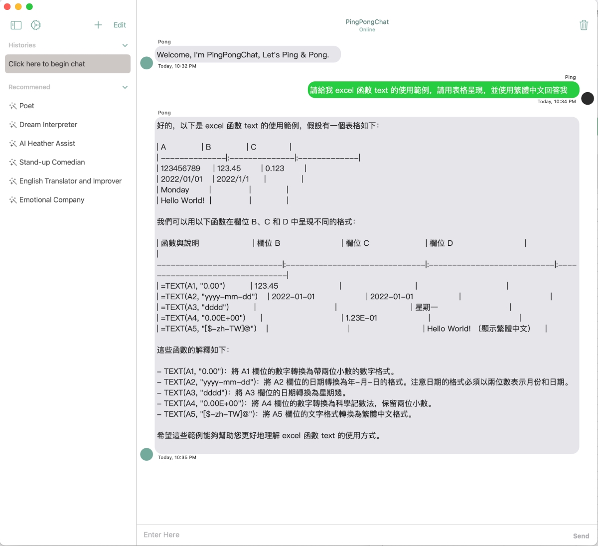Collapse the Recommened section chevron
This screenshot has width=598, height=546.
tap(125, 87)
